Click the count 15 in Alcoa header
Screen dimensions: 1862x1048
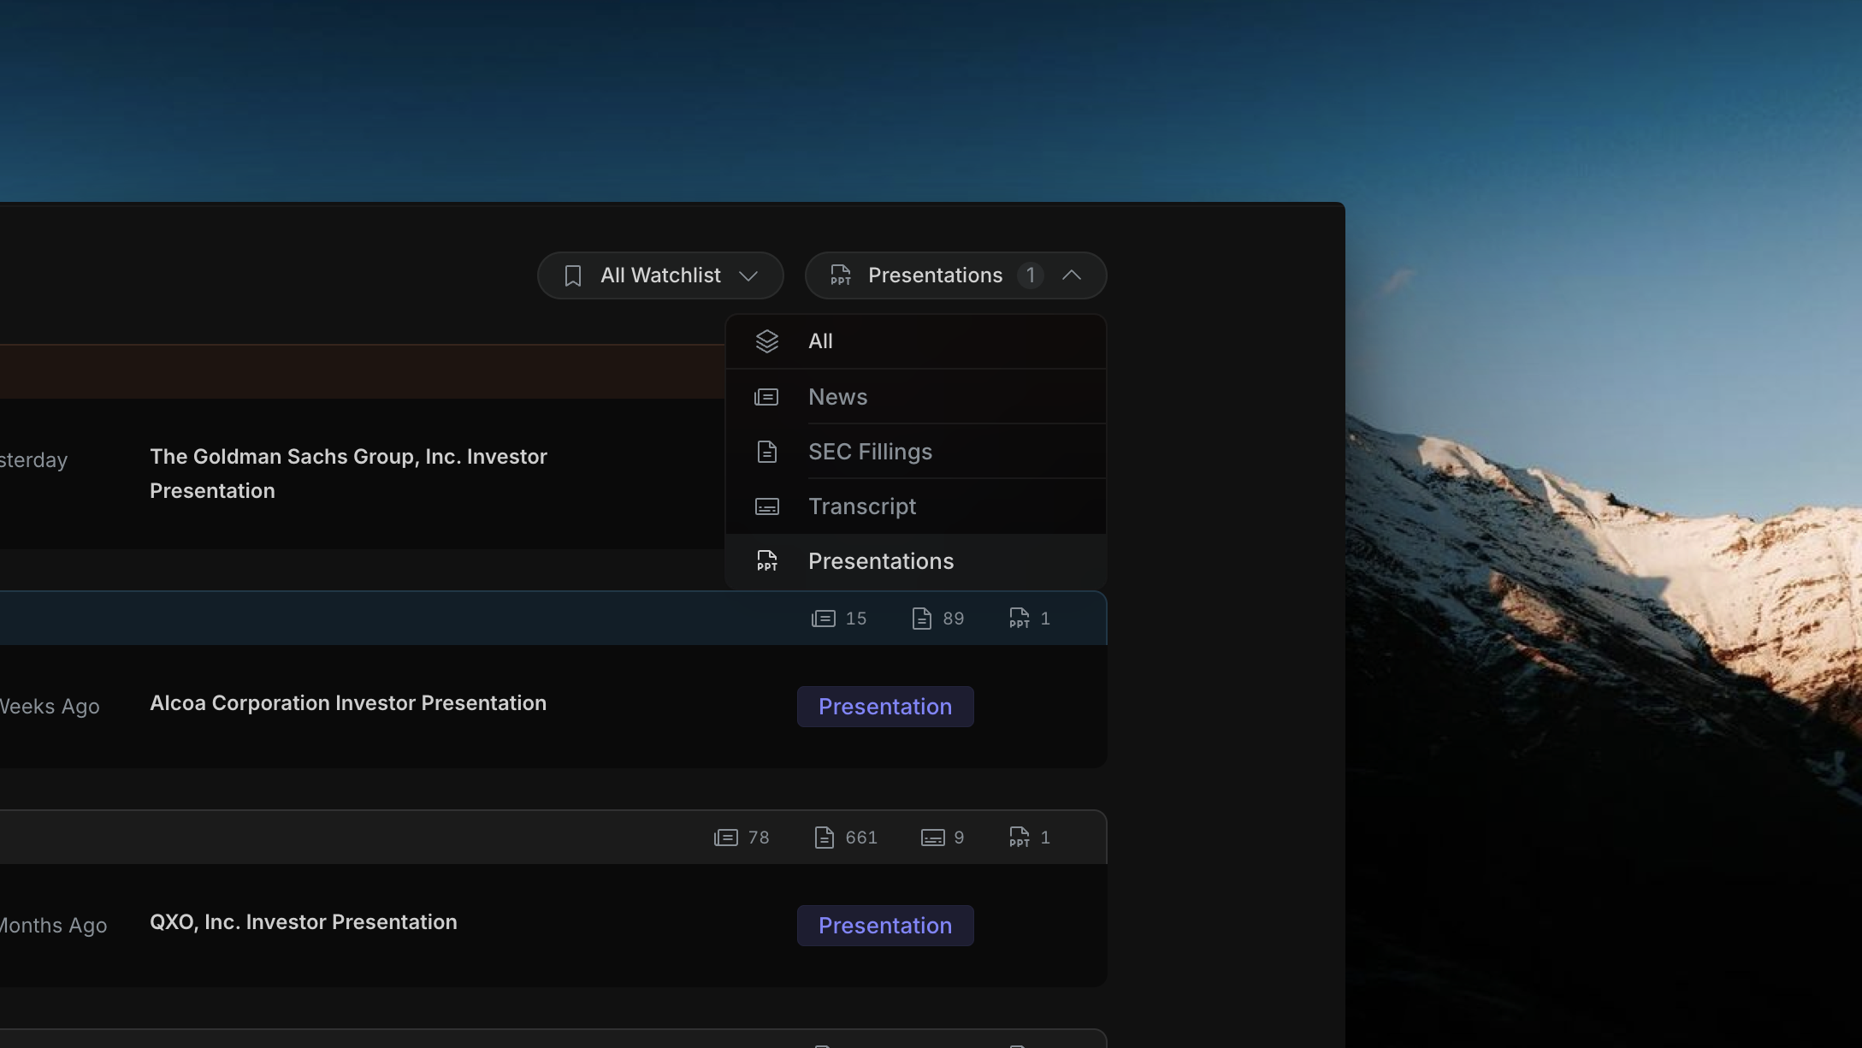pos(856,619)
